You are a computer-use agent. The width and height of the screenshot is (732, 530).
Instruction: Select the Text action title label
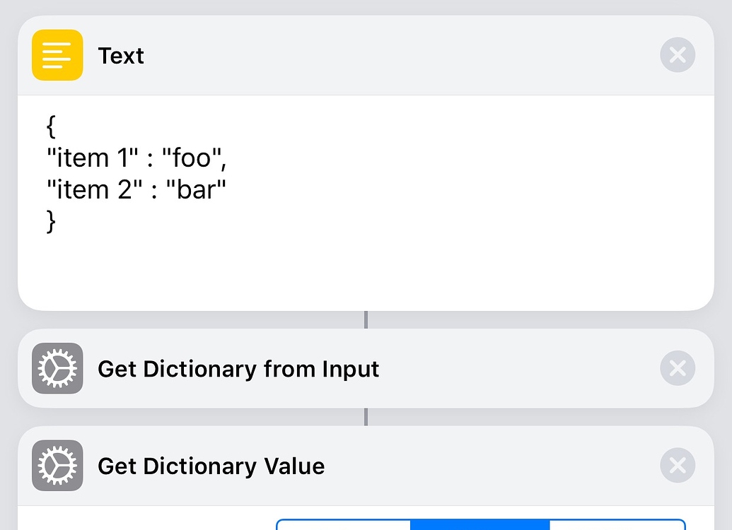(121, 56)
